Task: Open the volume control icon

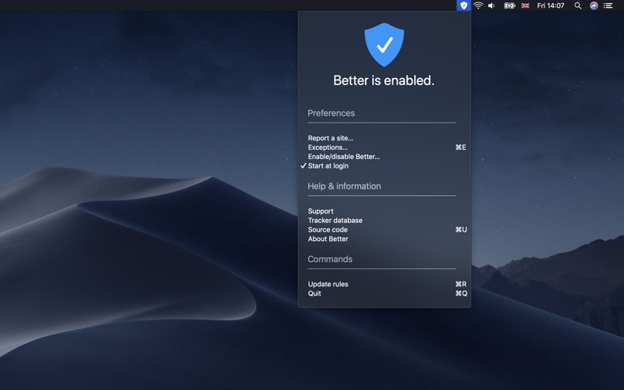Action: (492, 5)
